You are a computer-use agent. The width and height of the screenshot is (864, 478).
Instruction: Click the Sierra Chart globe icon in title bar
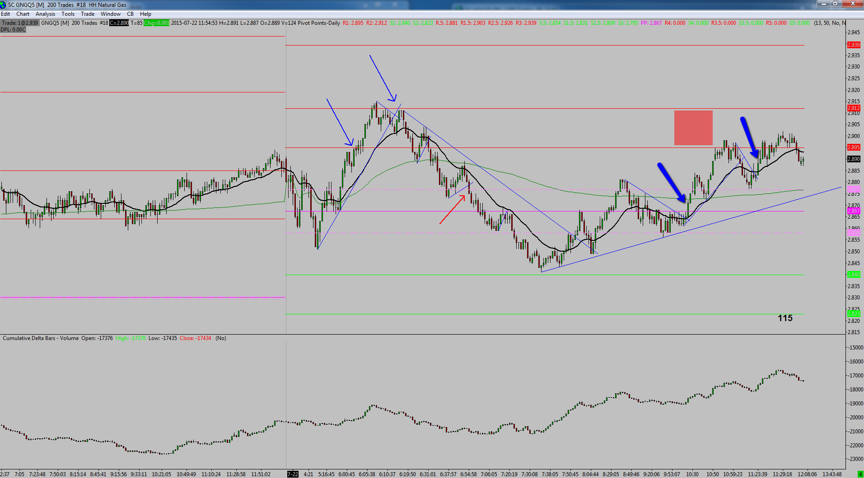[x=3, y=5]
